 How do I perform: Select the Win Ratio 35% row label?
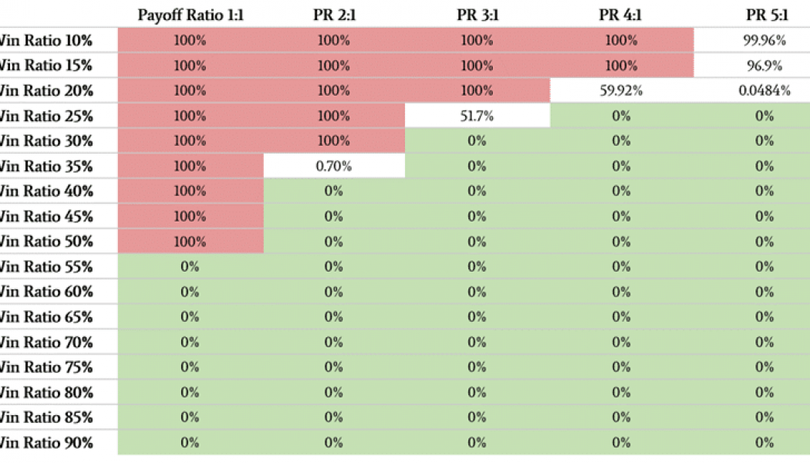tap(46, 166)
